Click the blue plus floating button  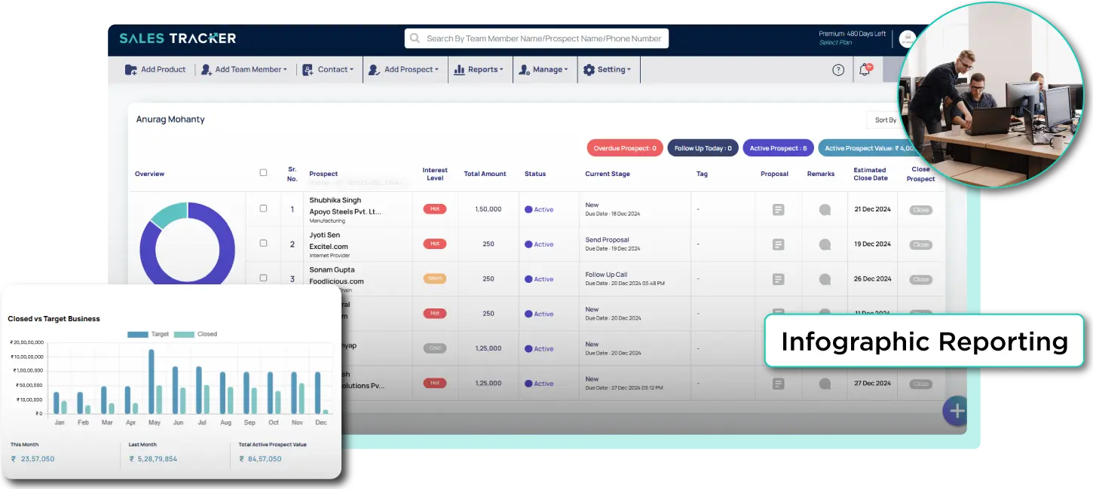956,411
